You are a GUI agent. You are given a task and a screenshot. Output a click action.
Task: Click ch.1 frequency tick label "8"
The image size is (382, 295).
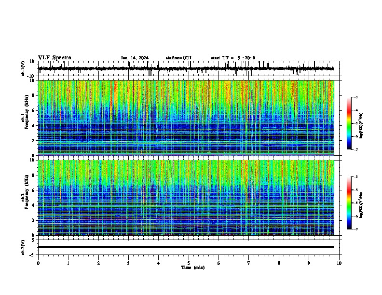pyautogui.click(x=33, y=95)
